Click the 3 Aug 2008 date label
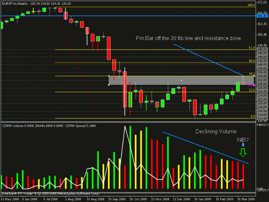 coord(73,199)
